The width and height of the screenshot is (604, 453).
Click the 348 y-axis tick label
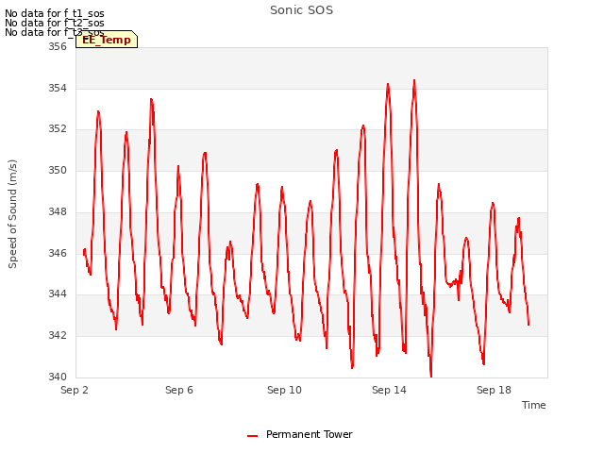(x=58, y=211)
